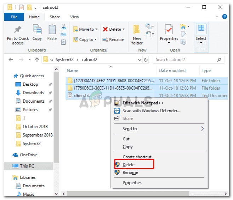Go up one folder level arrow

point(37,60)
